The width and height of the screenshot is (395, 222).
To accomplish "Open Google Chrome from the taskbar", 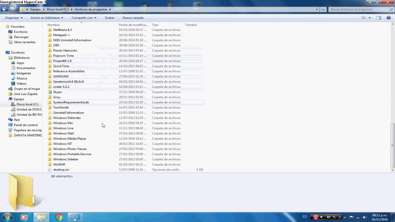I will tap(58, 217).
